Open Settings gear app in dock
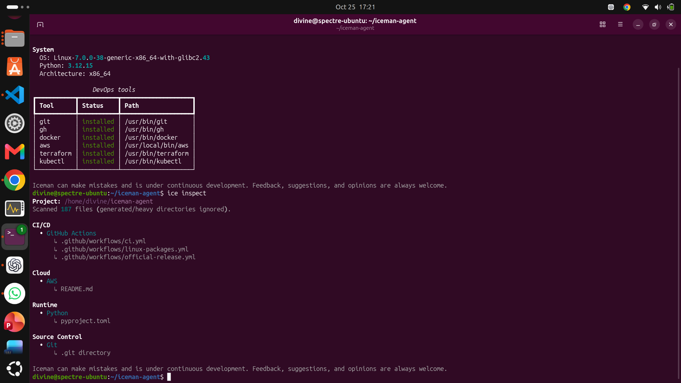Image resolution: width=681 pixels, height=383 pixels. (x=15, y=123)
